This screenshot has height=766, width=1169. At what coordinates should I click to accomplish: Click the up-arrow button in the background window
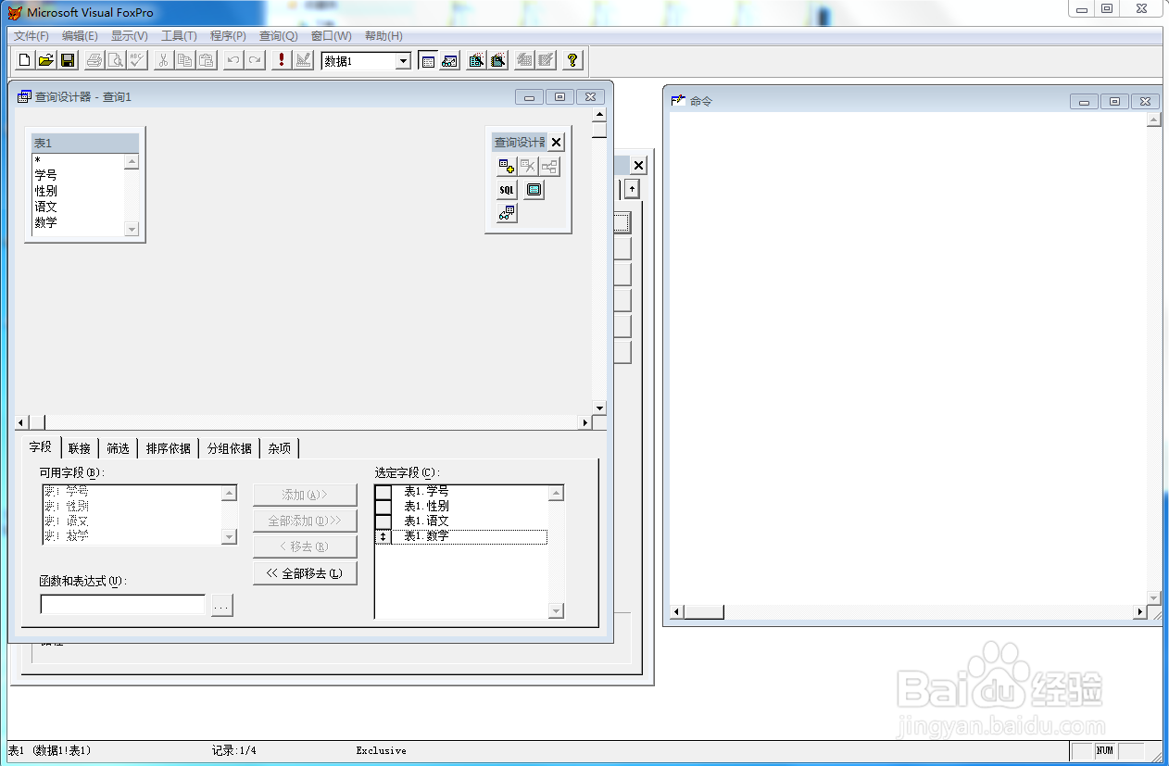click(x=632, y=188)
